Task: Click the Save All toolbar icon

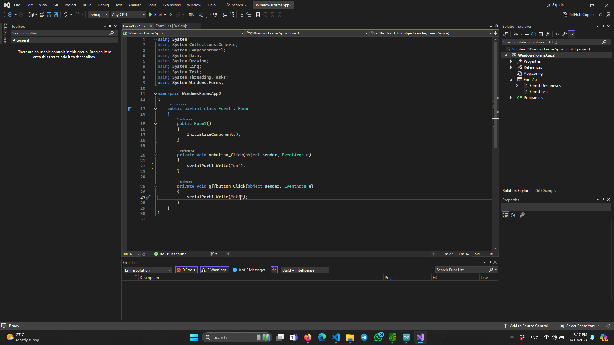Action: click(x=56, y=15)
